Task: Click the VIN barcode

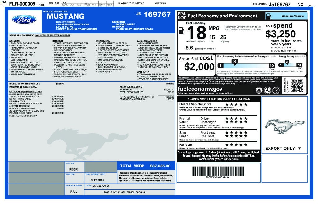Action: pyautogui.click(x=218, y=171)
